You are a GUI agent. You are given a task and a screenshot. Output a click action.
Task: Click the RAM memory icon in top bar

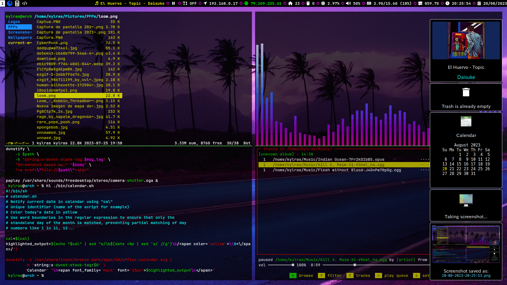(x=369, y=3)
